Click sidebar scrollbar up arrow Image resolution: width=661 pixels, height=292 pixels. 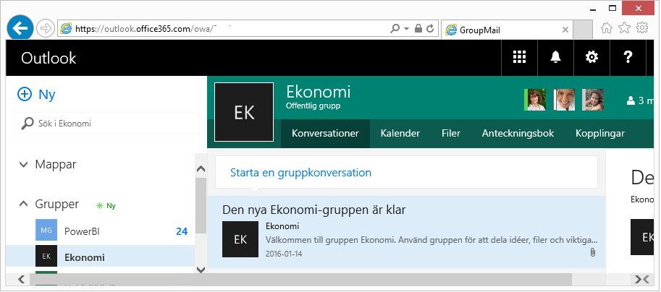(201, 169)
